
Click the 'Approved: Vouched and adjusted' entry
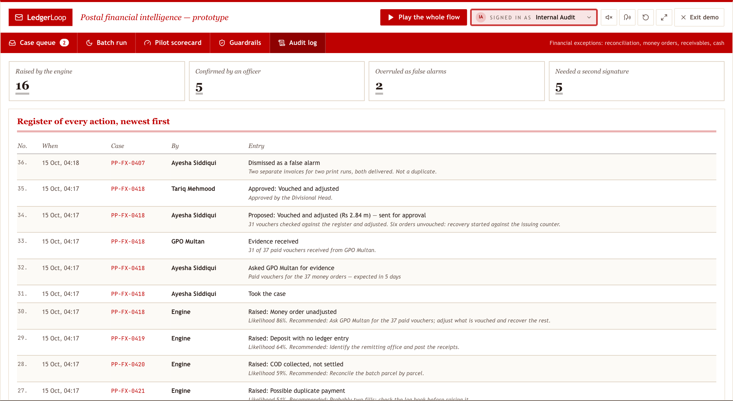point(294,189)
